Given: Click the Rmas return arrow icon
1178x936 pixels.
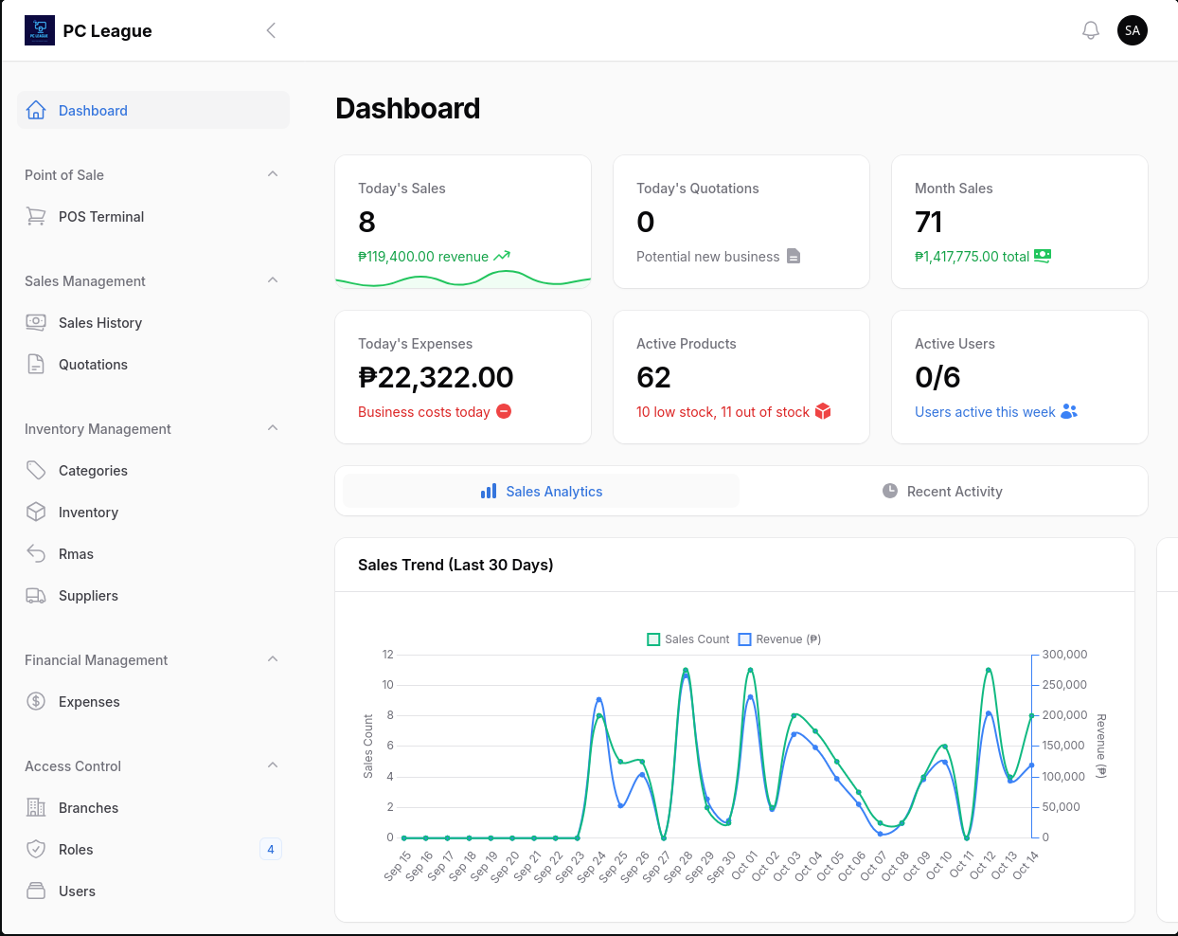Looking at the screenshot, I should [36, 553].
